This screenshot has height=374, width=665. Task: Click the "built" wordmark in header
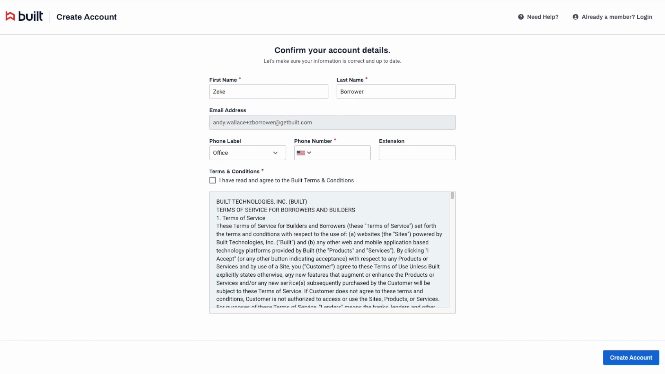click(x=30, y=16)
